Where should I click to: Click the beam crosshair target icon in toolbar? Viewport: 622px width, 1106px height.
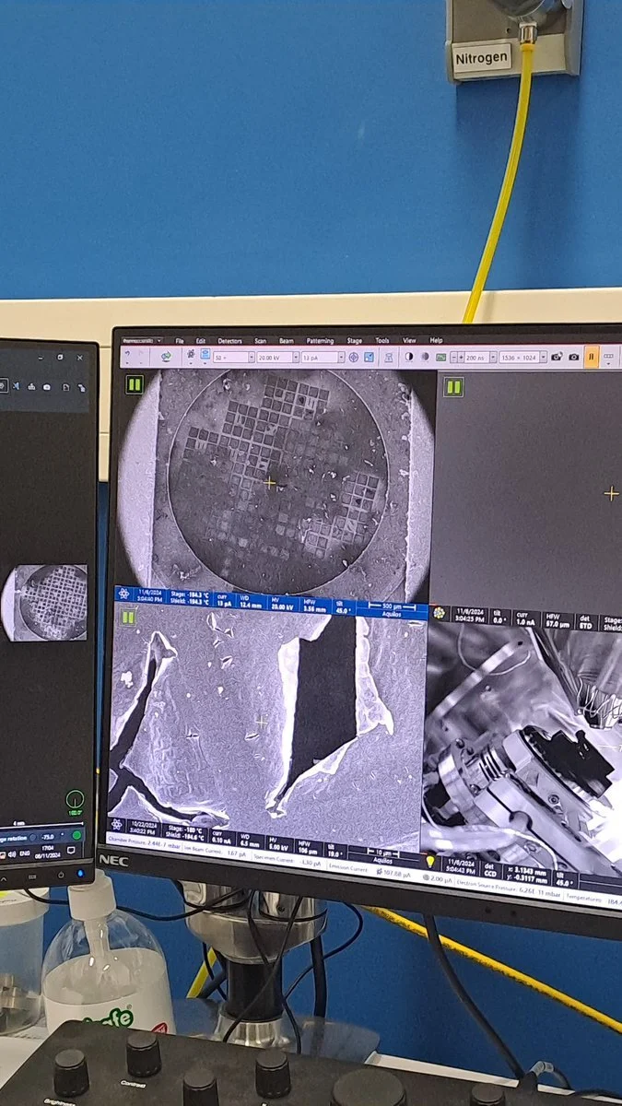[354, 357]
